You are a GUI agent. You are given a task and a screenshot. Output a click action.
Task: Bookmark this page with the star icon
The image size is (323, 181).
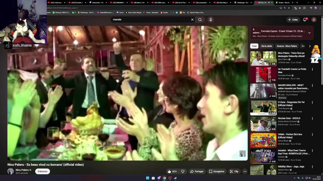click(289, 8)
